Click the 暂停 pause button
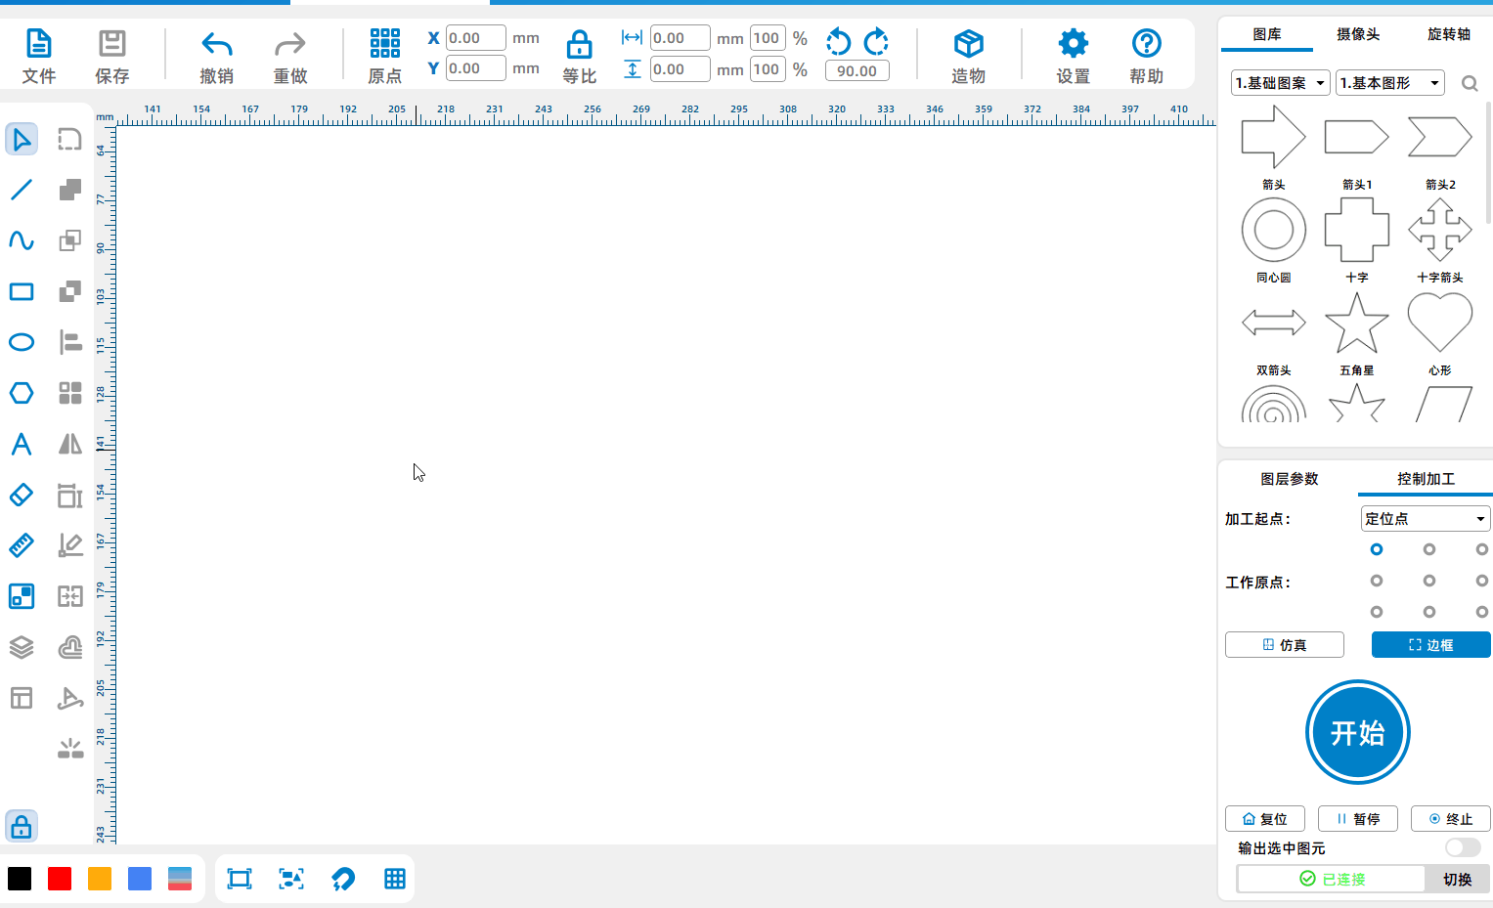 click(1358, 819)
